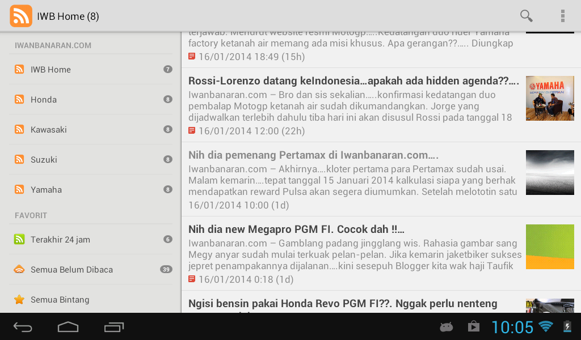Screen dimensions: 581x340
Task: Open the Yamaha press conference thumbnail
Action: pos(550,98)
